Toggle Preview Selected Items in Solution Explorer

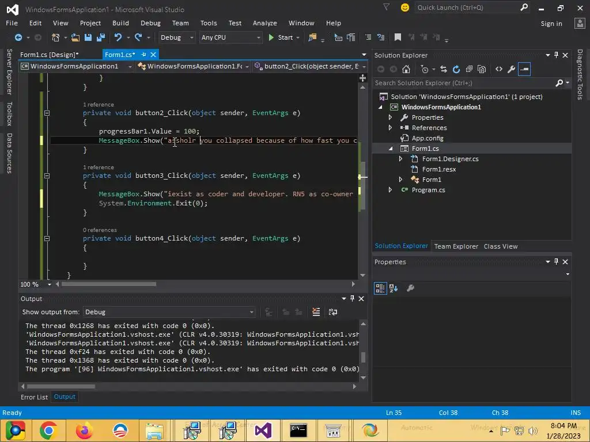click(x=524, y=69)
